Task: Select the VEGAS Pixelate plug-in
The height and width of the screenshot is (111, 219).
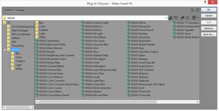Action: coord(137,34)
